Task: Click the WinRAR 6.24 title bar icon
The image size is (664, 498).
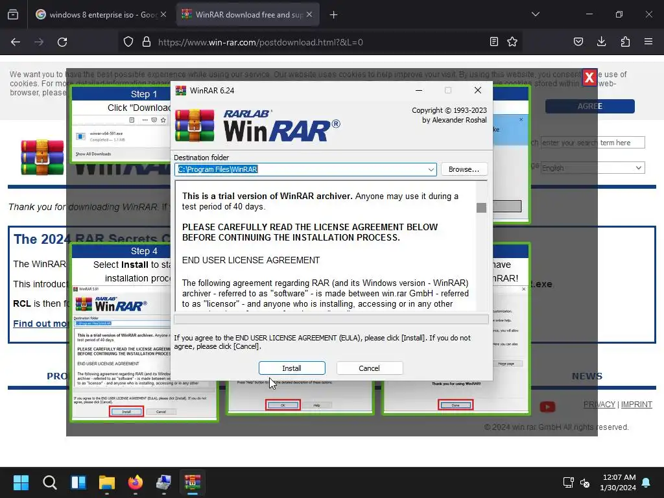Action: (181, 91)
